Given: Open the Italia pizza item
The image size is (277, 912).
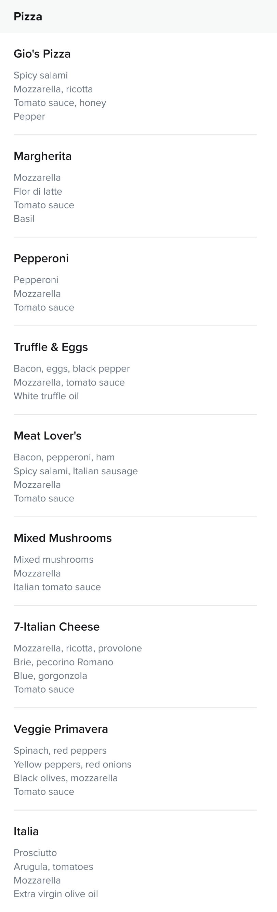Looking at the screenshot, I should point(26,831).
